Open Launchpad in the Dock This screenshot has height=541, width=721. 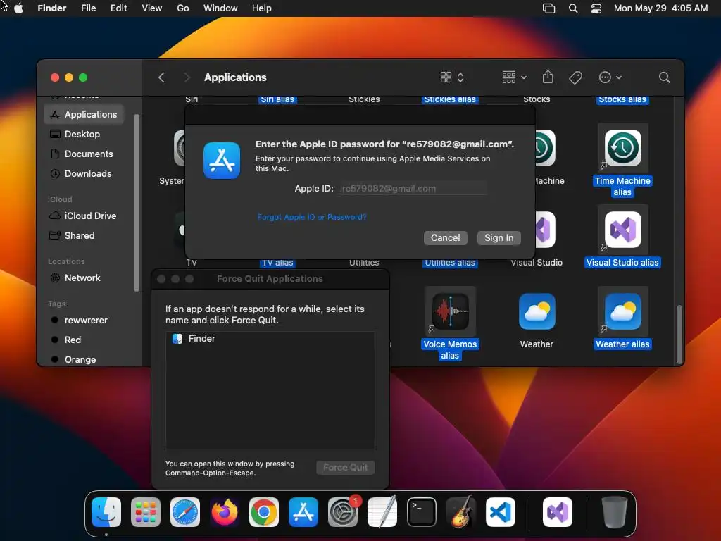tap(145, 512)
